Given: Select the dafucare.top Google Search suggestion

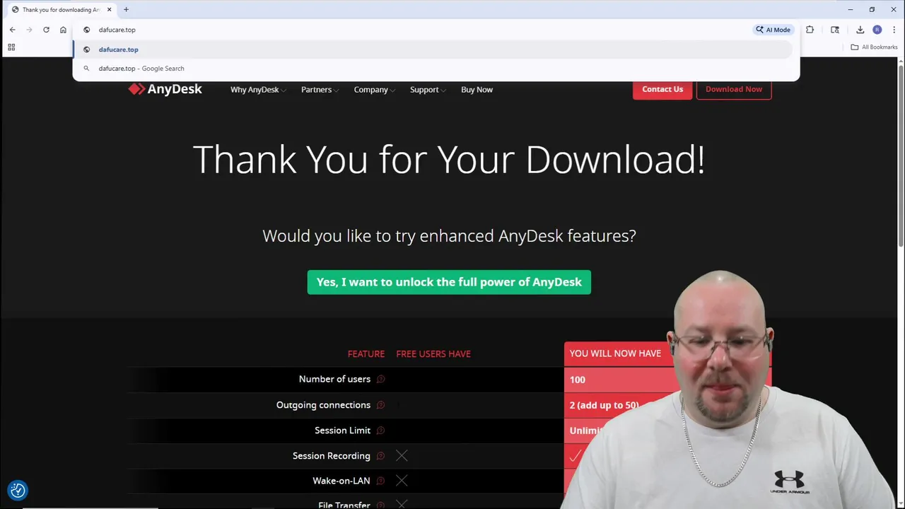Looking at the screenshot, I should [x=432, y=69].
